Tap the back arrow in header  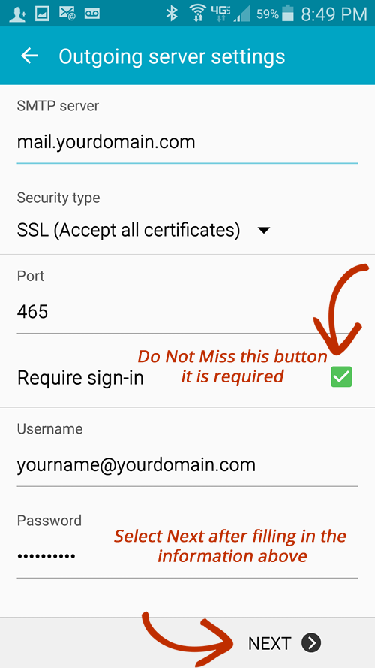[x=30, y=56]
